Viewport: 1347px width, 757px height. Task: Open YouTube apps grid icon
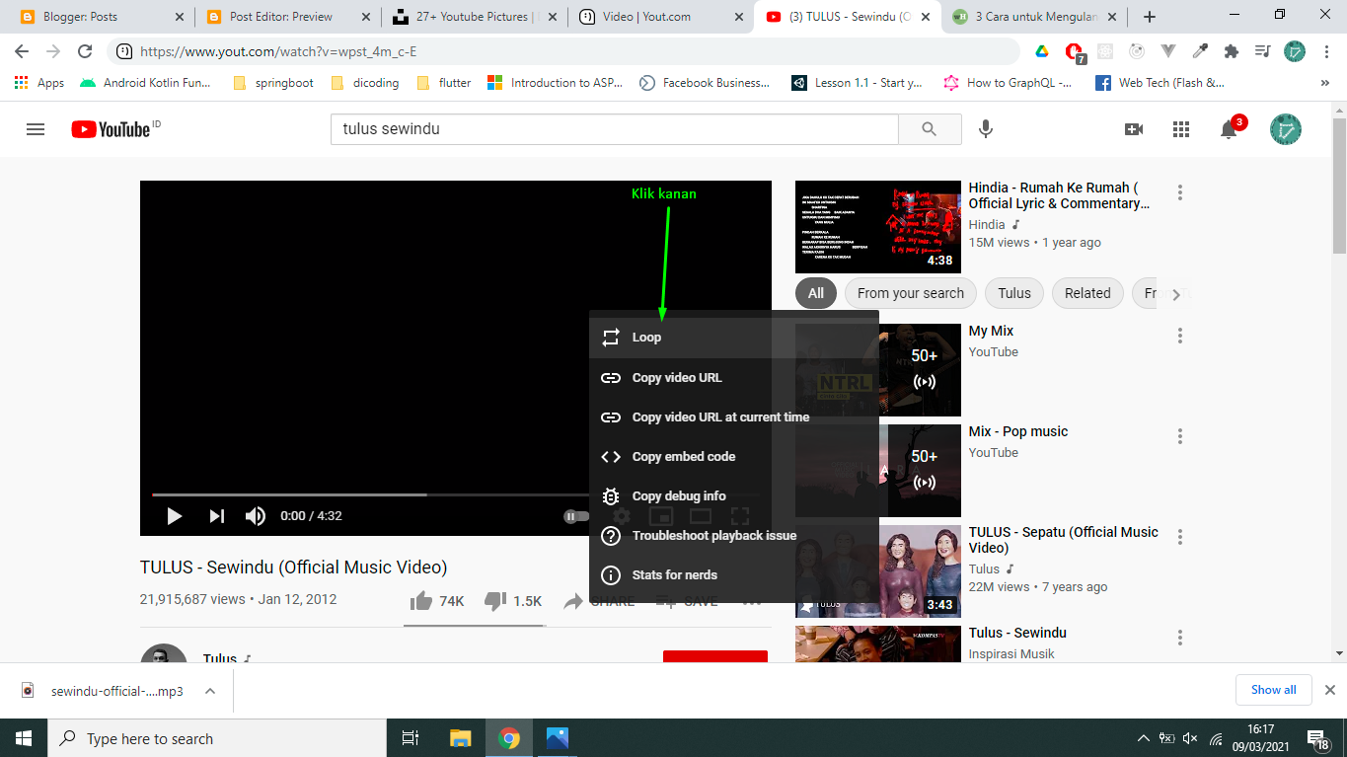(1181, 129)
